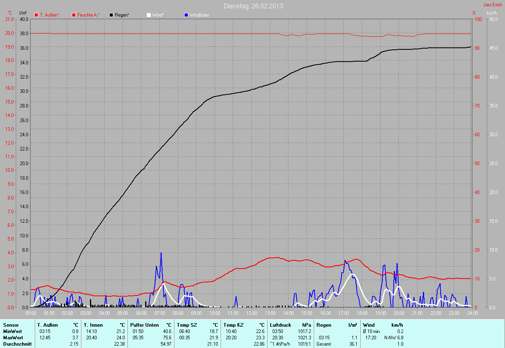Click the Regen 'Gesamt:' label
Image resolution: width=505 pixels, height=348 pixels.
(324, 344)
